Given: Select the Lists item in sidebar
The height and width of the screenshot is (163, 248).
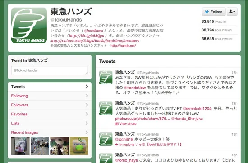Looking at the screenshot, I should point(50,123).
